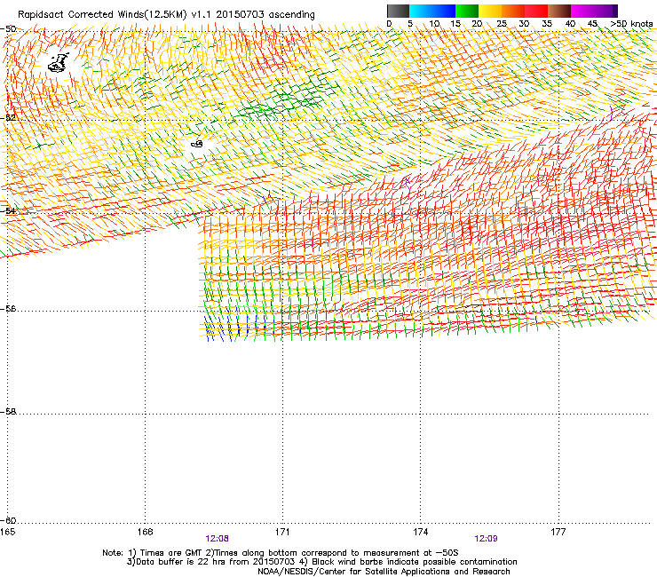Click the 177 longitude axis label
The image size is (657, 577).
coord(558,532)
